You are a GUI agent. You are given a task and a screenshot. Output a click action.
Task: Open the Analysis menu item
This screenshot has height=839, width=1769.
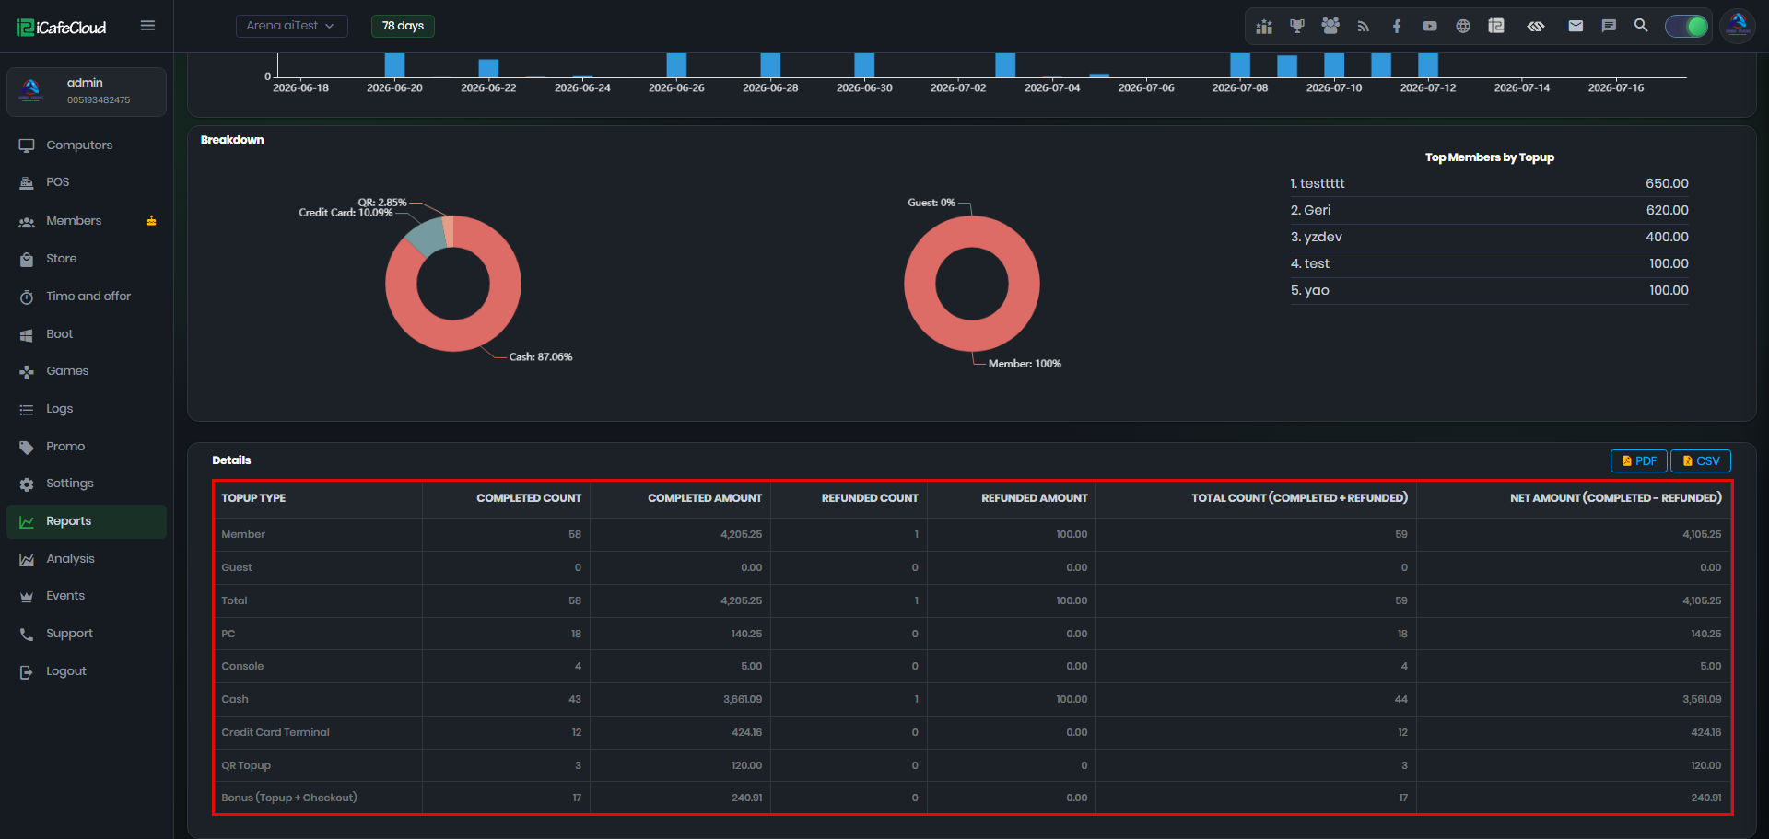[x=70, y=559]
